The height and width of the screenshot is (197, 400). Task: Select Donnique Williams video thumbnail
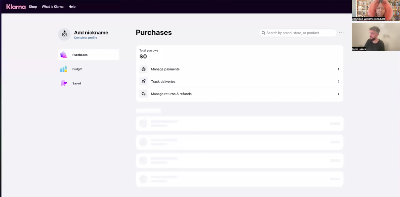click(376, 10)
